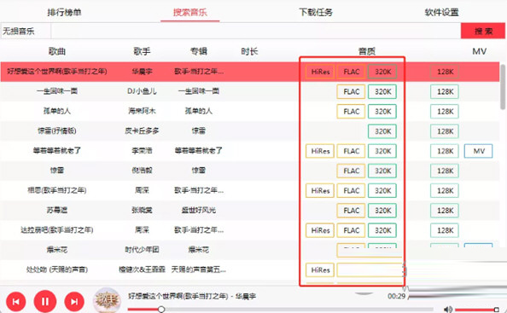Click artist name 李荣浩
The width and height of the screenshot is (507, 313).
(142, 151)
